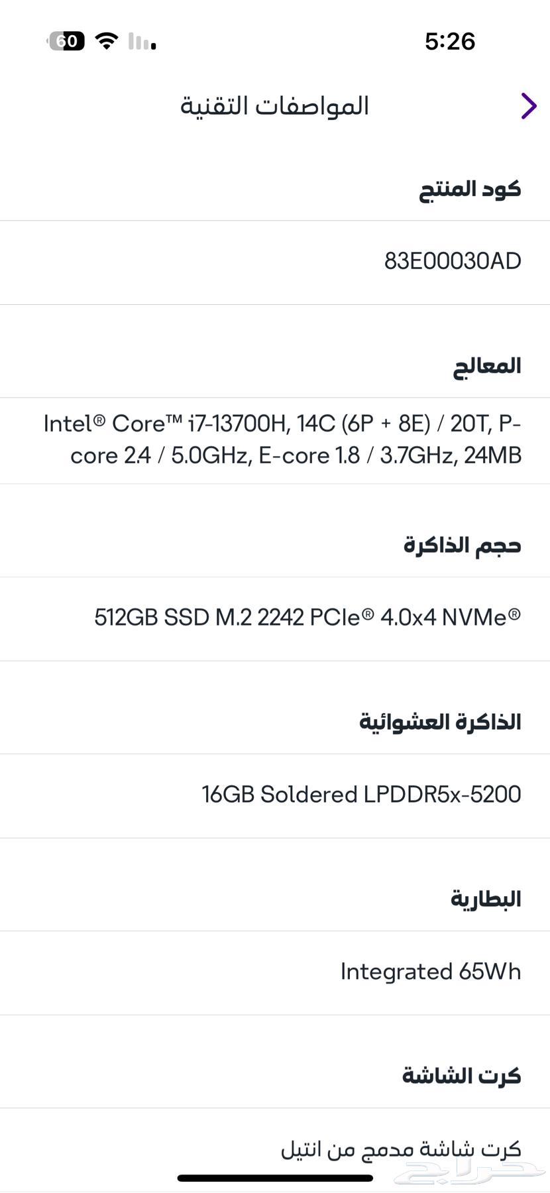The height and width of the screenshot is (1193, 550).
Task: Tap the clock showing 5:26
Action: pos(449,41)
